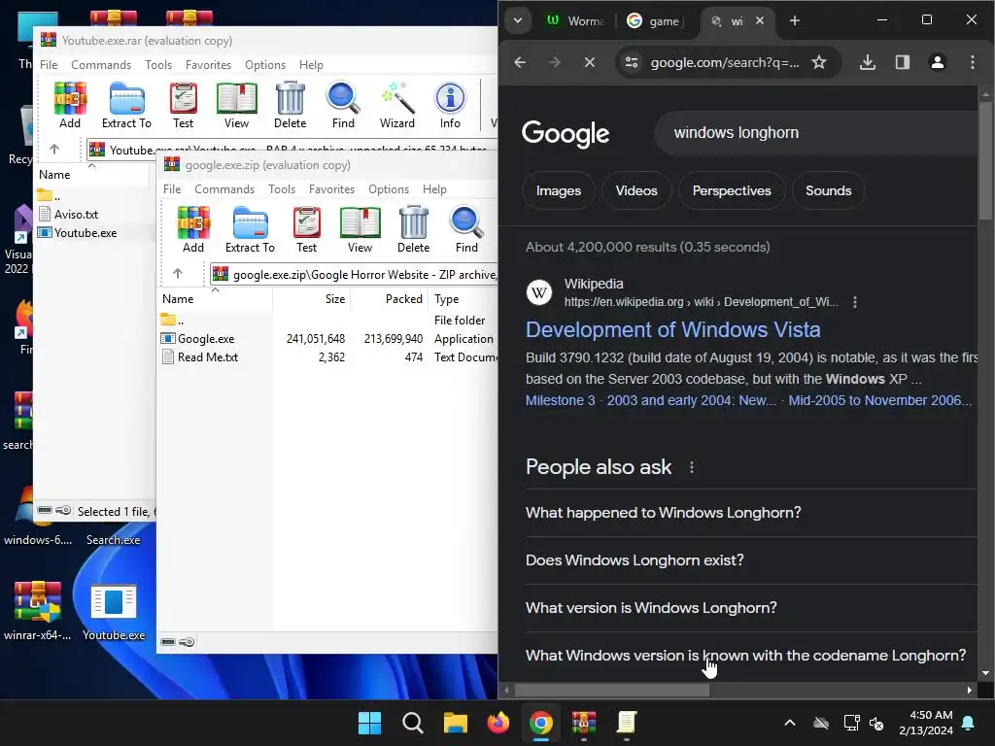Click Test icon in google.exe.zip window

306,229
